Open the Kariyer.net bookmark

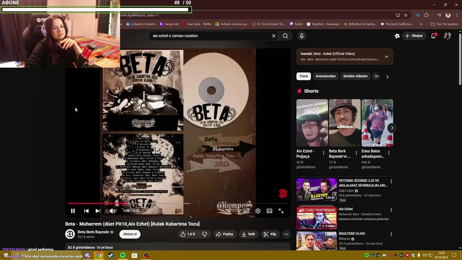click(x=169, y=24)
